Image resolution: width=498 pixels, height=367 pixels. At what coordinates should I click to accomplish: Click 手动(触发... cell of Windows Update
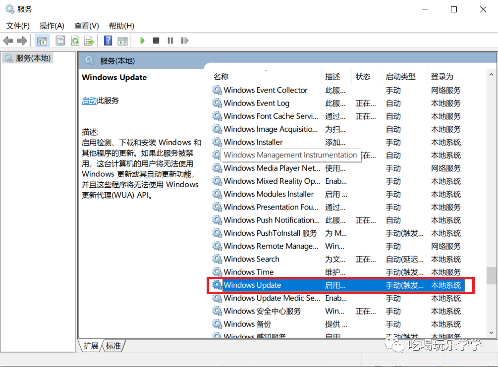[x=404, y=285]
